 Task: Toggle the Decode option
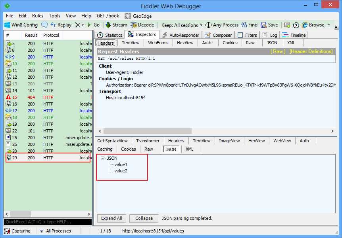coord(142,25)
